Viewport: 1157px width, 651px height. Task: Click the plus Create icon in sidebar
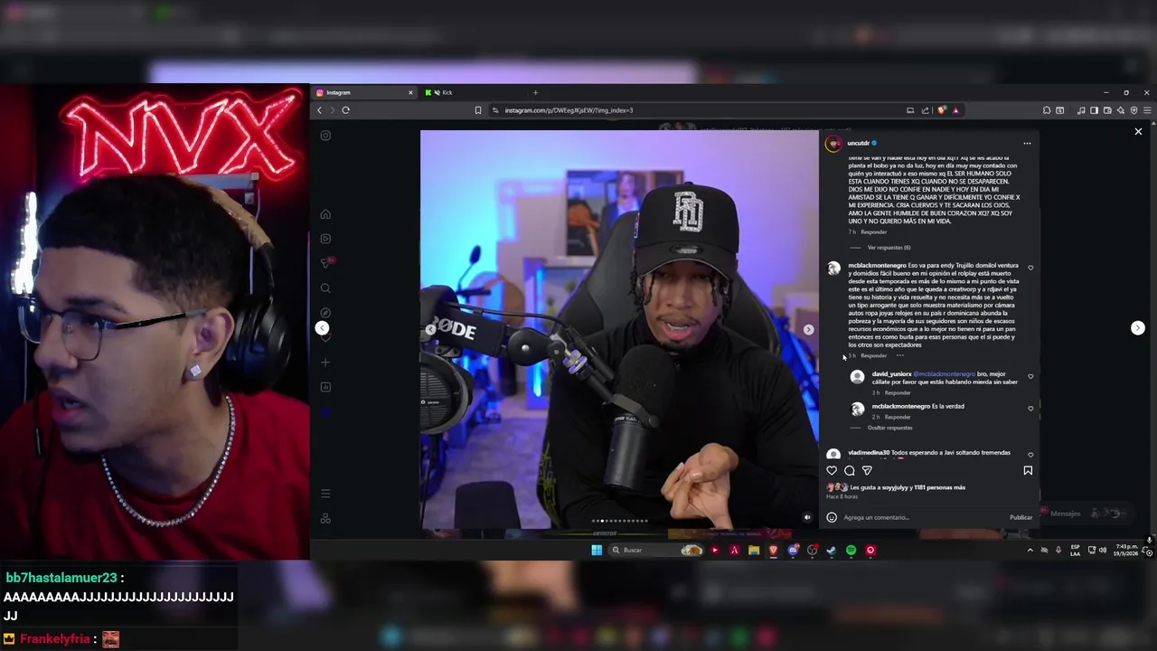click(325, 363)
